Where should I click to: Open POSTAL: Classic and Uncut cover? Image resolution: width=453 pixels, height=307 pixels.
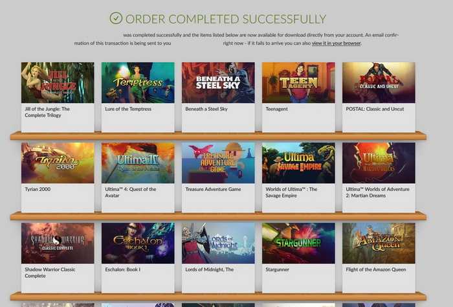[379, 83]
